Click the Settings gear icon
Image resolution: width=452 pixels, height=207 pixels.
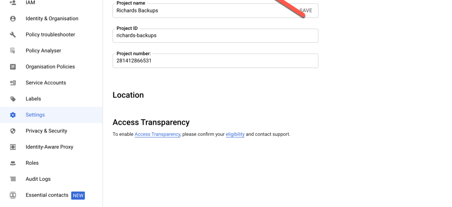[x=13, y=115]
